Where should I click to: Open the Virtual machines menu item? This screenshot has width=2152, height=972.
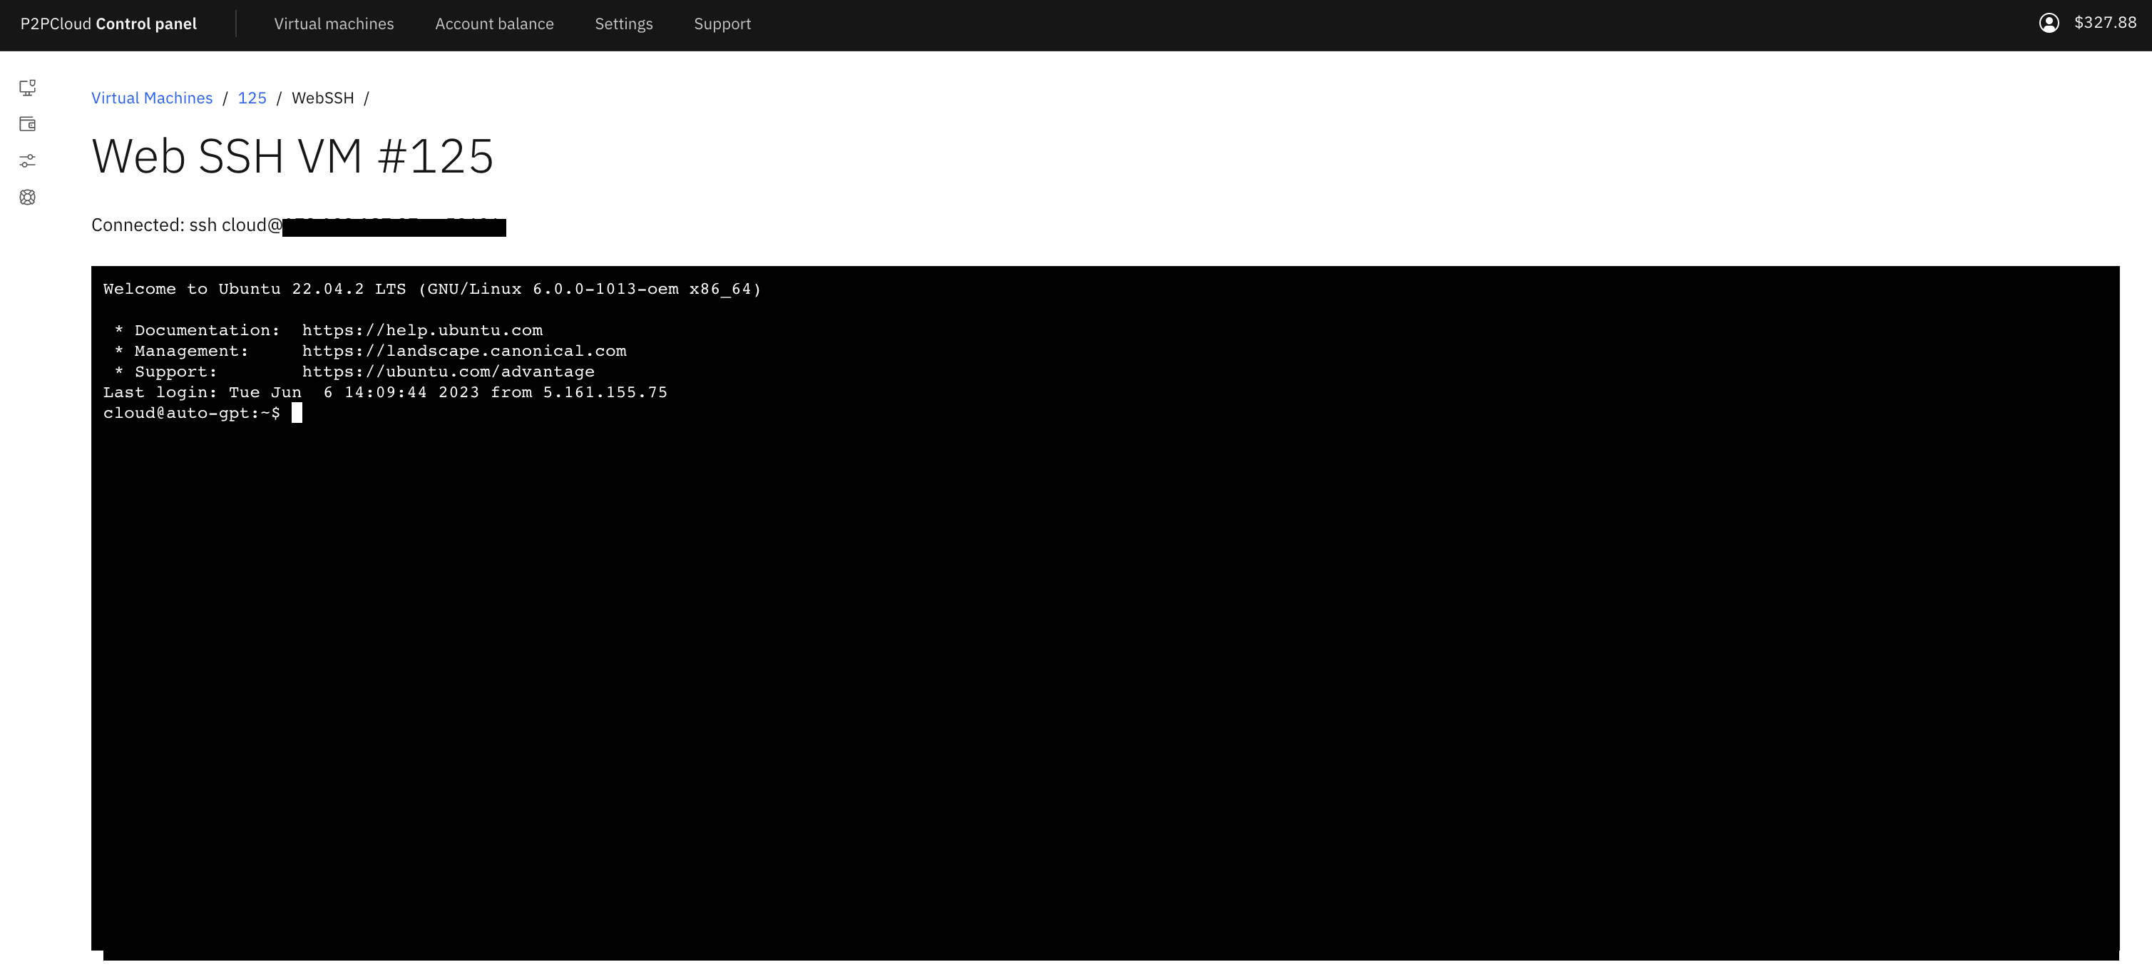click(x=333, y=24)
